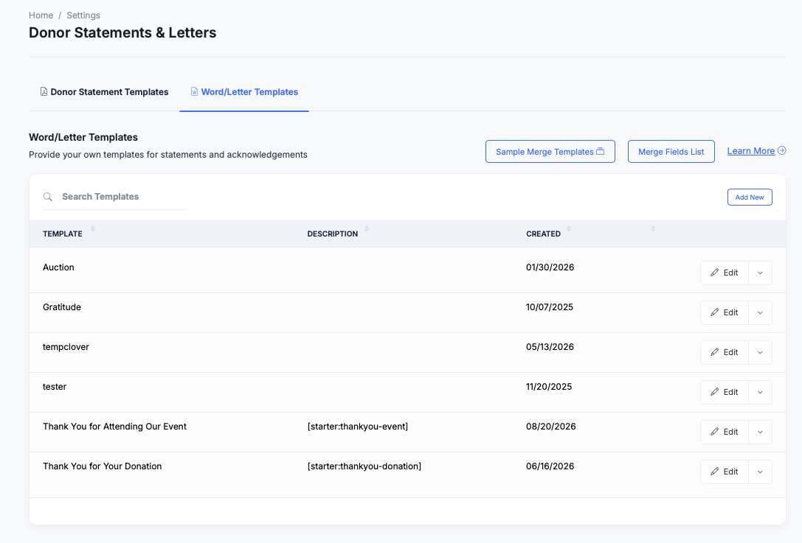Expand the Auction row actions dropdown

click(760, 273)
